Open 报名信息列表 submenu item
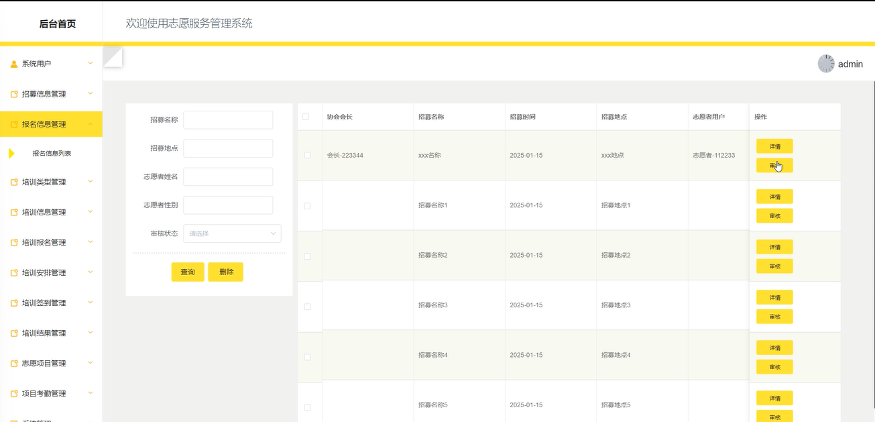Screen dimensions: 875x422 click(x=52, y=154)
